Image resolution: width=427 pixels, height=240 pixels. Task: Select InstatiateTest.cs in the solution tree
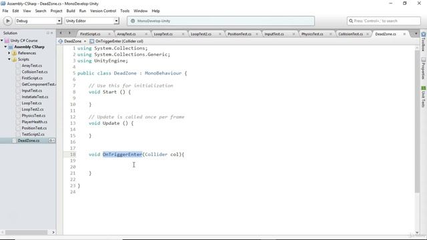coord(35,97)
